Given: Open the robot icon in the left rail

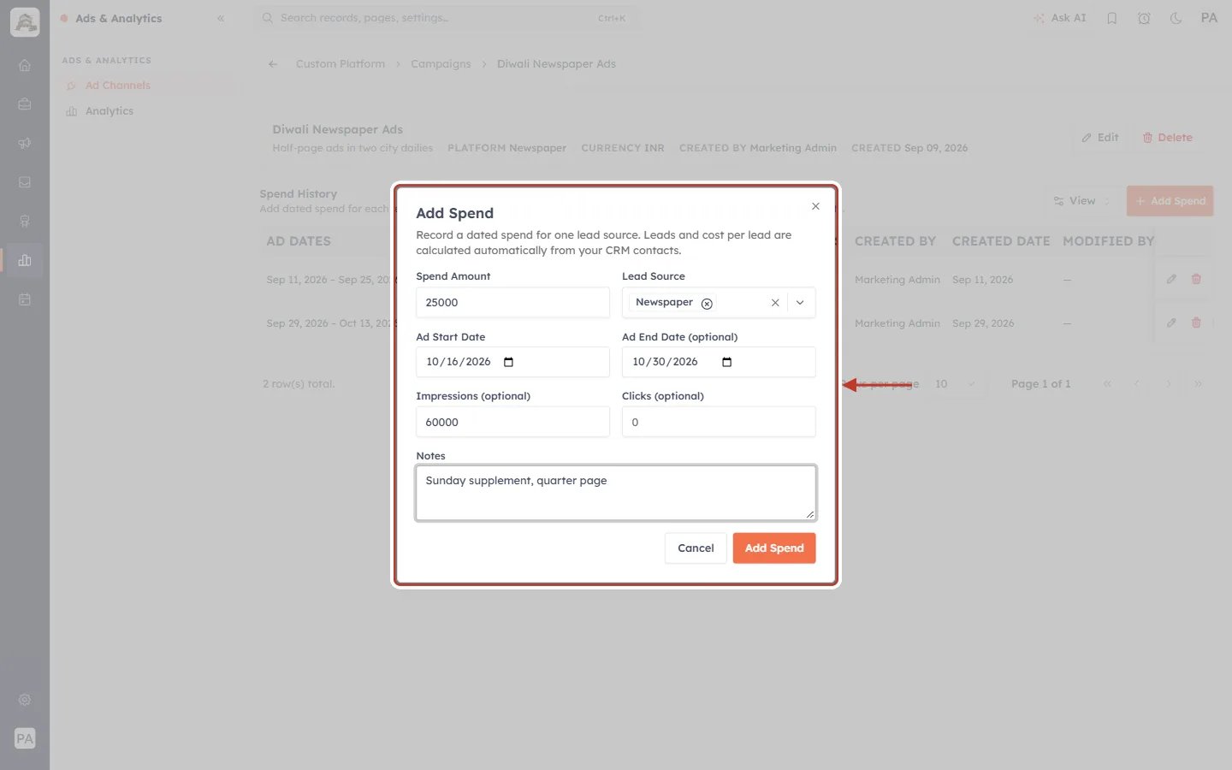Looking at the screenshot, I should 25,222.
